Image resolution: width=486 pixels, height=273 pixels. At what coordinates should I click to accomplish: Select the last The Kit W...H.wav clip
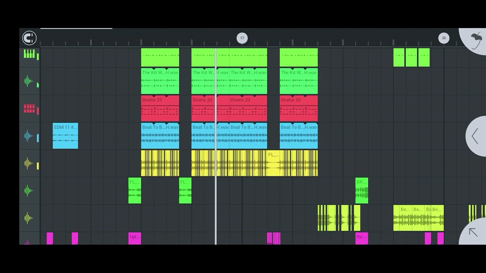[299, 81]
